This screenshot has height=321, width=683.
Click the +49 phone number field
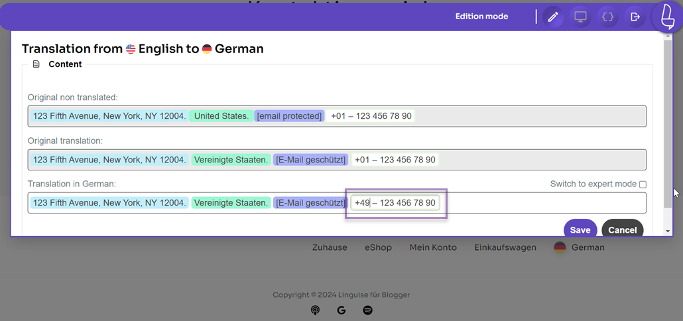395,203
